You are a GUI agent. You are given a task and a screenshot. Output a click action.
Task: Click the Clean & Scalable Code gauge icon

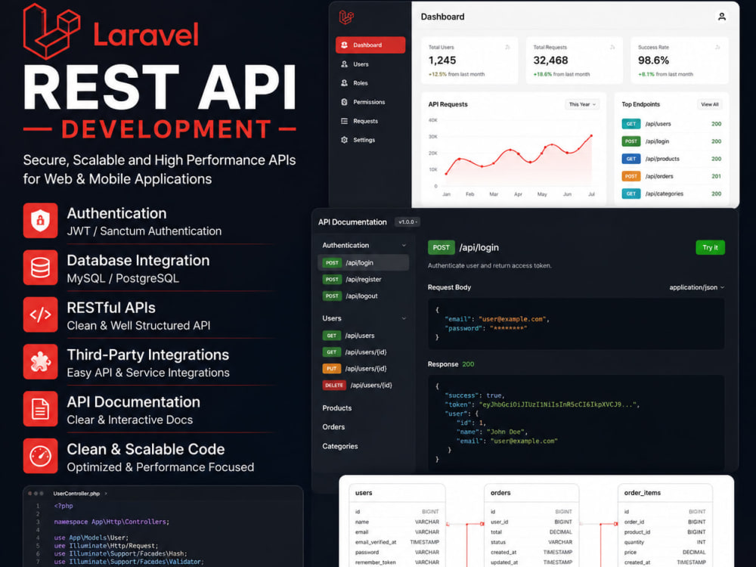[x=41, y=456]
